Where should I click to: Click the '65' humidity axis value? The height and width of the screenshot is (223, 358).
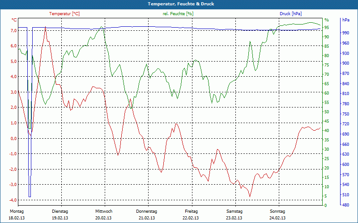(x=327, y=84)
